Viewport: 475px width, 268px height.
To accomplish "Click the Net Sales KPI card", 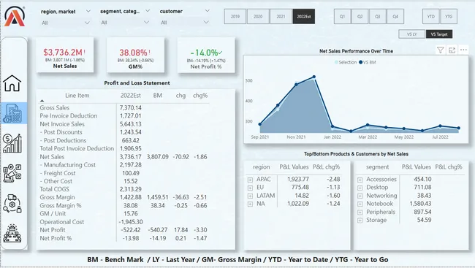I will 65,55.
